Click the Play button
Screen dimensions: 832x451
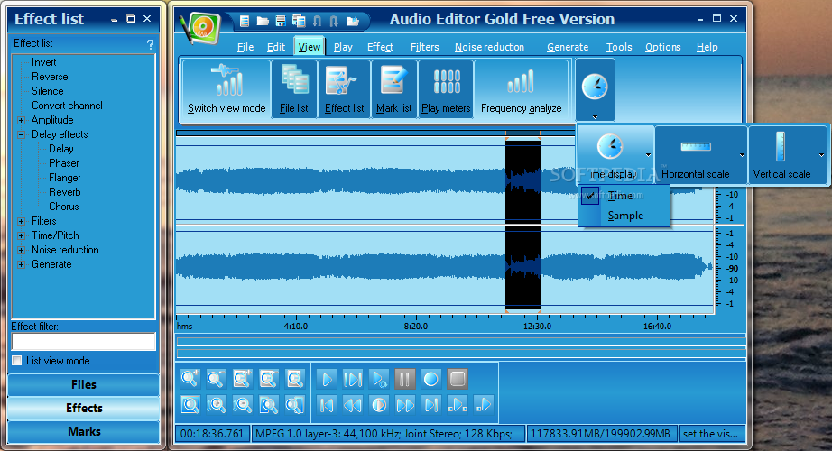[327, 379]
